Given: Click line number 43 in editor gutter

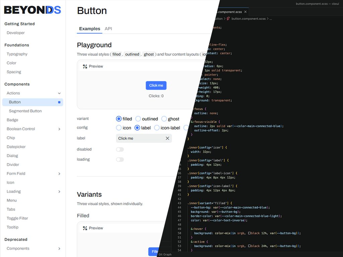Looking at the screenshot, I should [x=180, y=203].
